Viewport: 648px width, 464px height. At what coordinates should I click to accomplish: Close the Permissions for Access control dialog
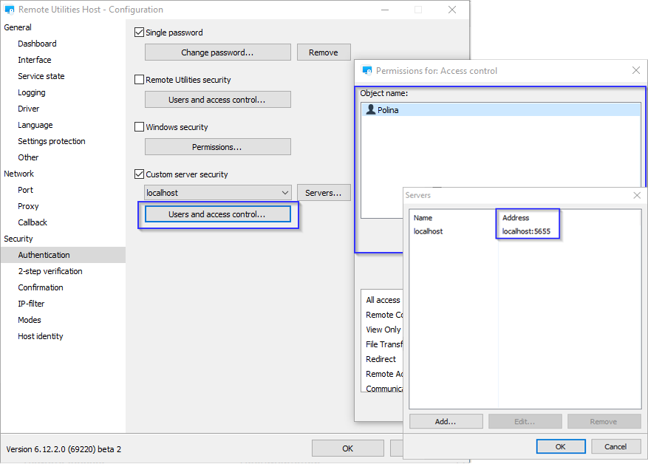click(635, 71)
